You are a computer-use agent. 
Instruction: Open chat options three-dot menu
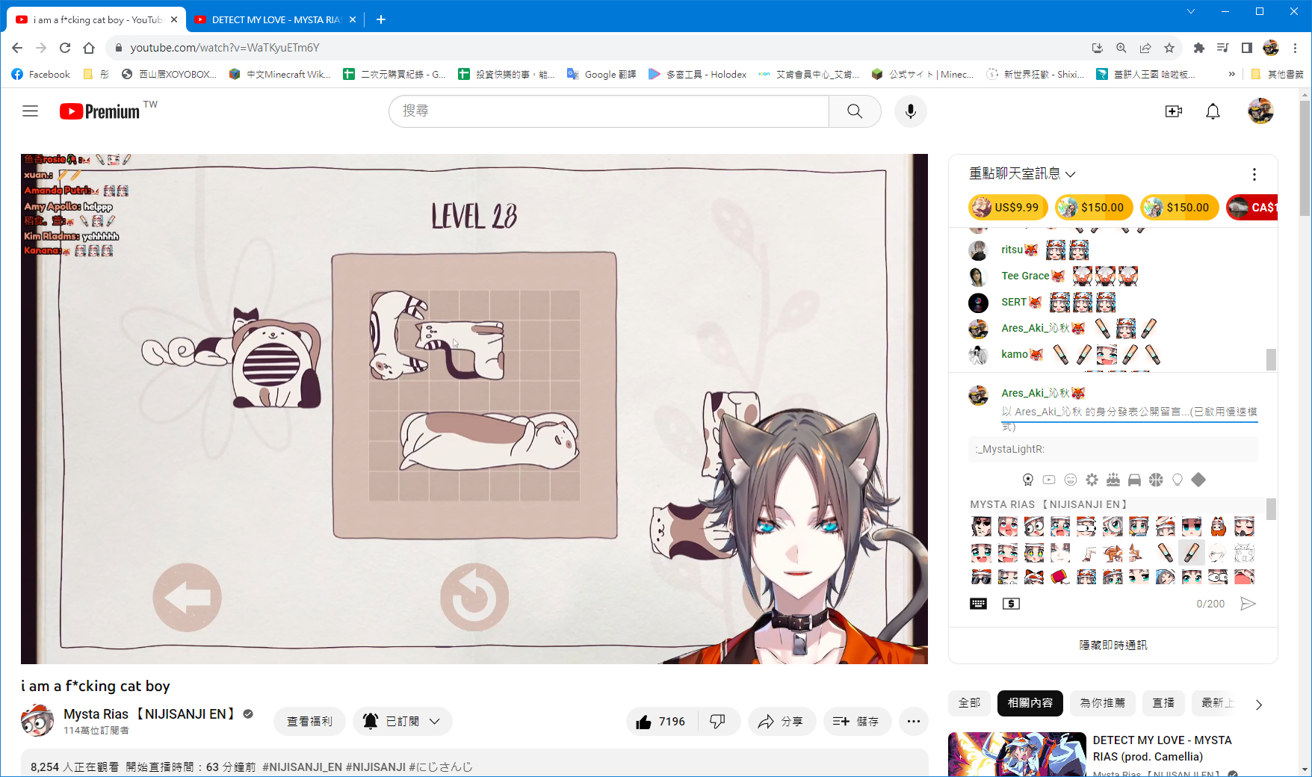click(x=1254, y=174)
